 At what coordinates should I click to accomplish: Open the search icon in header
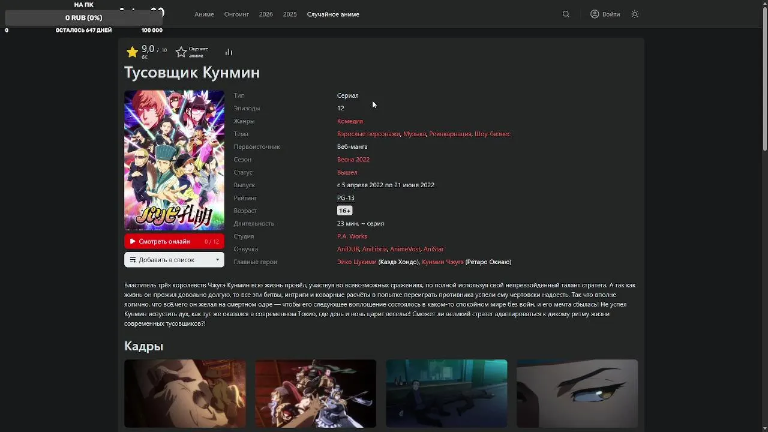(566, 14)
